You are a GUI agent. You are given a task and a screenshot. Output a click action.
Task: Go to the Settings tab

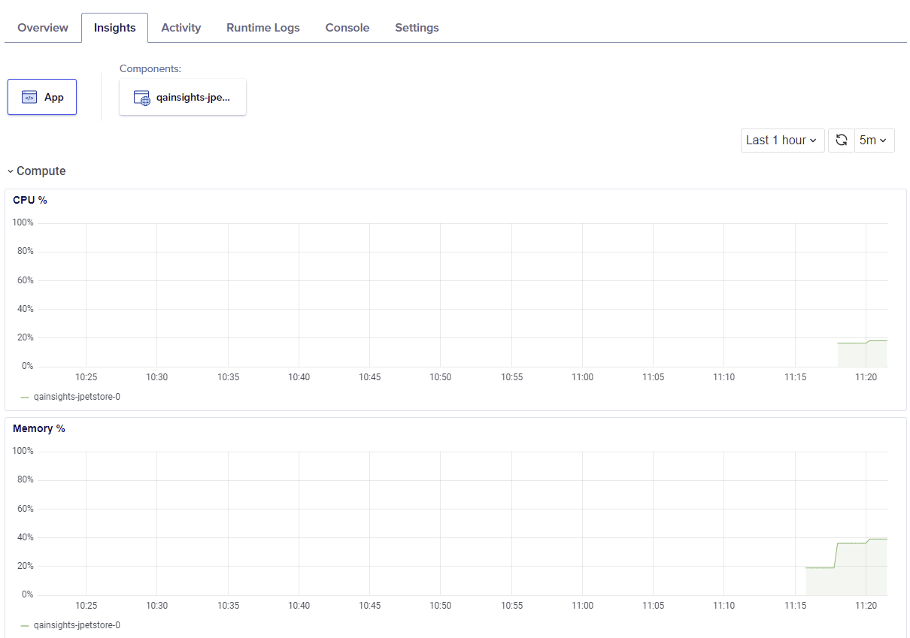[417, 27]
